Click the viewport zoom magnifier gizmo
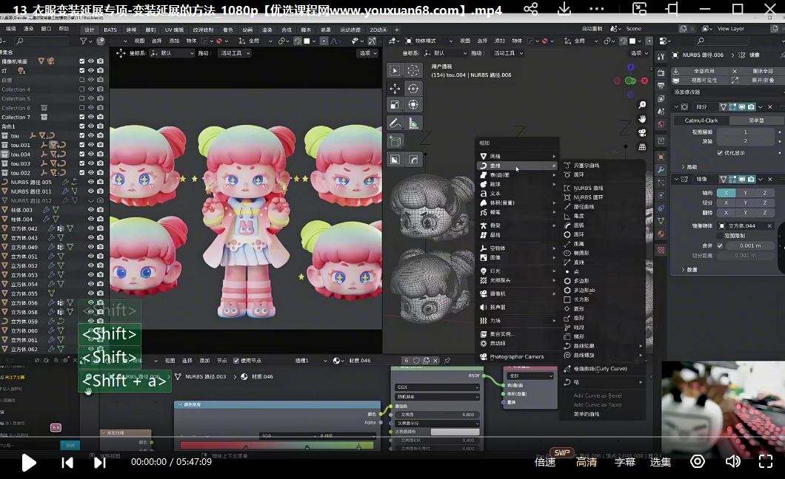This screenshot has height=479, width=785. pos(642,105)
